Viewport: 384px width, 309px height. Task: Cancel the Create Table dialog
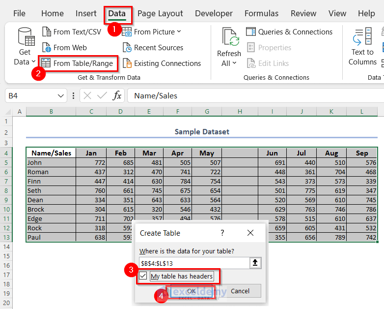pyautogui.click(x=240, y=291)
